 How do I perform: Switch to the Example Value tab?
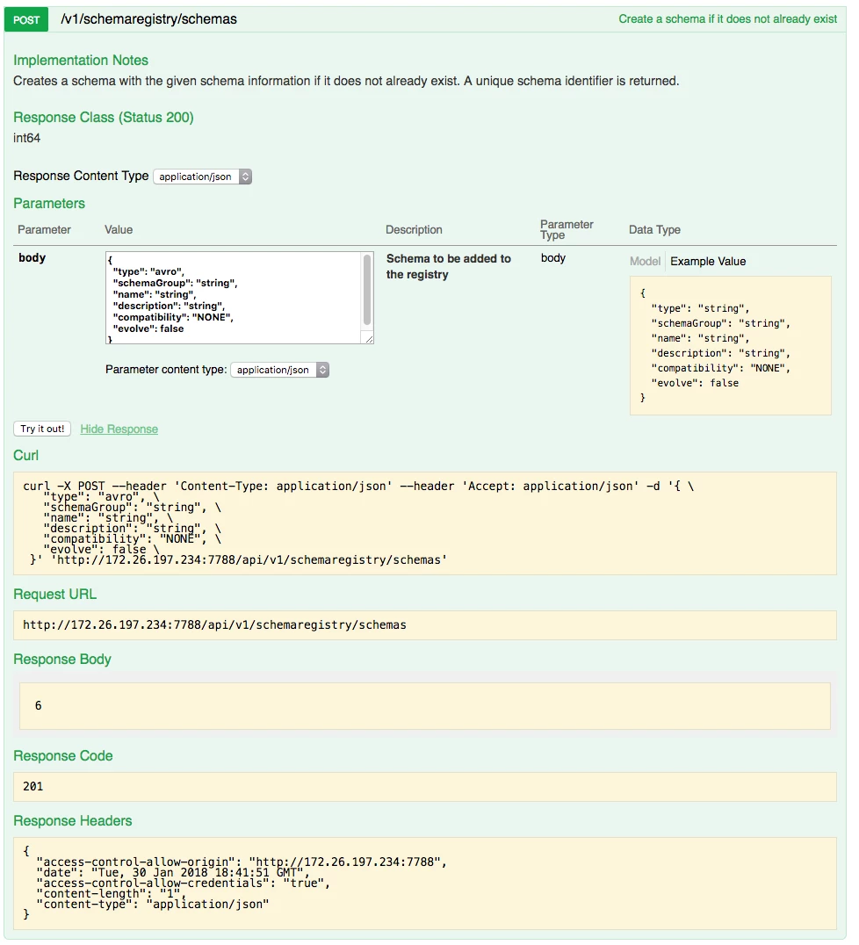pyautogui.click(x=708, y=261)
